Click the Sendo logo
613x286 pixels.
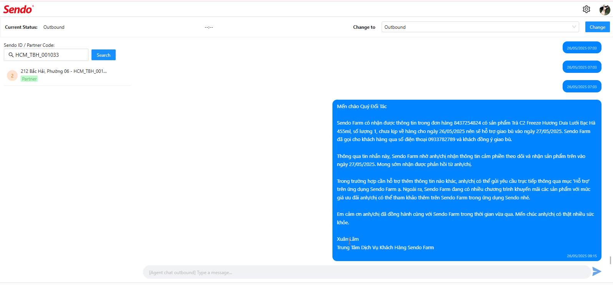point(18,9)
